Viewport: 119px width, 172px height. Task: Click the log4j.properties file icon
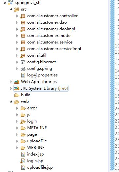(23, 75)
